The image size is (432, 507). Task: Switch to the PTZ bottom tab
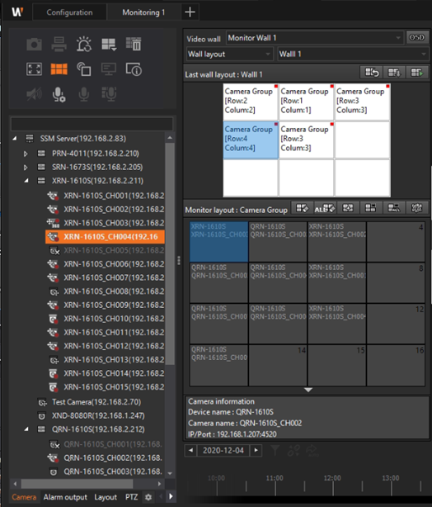(131, 497)
